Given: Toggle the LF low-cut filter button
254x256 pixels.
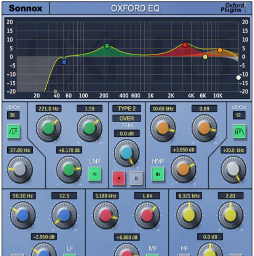Looking at the screenshot, I should 14,131.
